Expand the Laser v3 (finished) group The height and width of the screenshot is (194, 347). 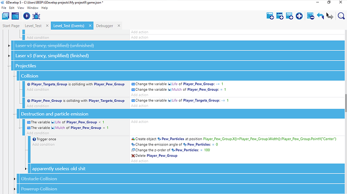point(9,56)
